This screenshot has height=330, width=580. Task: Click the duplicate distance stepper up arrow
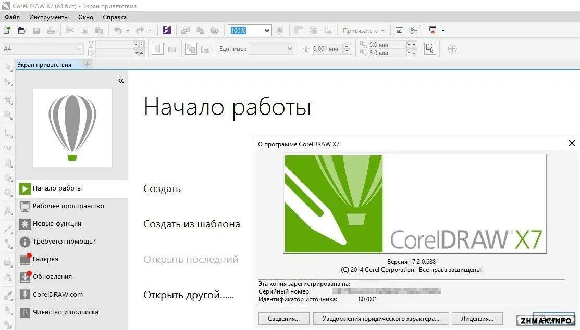click(x=413, y=44)
